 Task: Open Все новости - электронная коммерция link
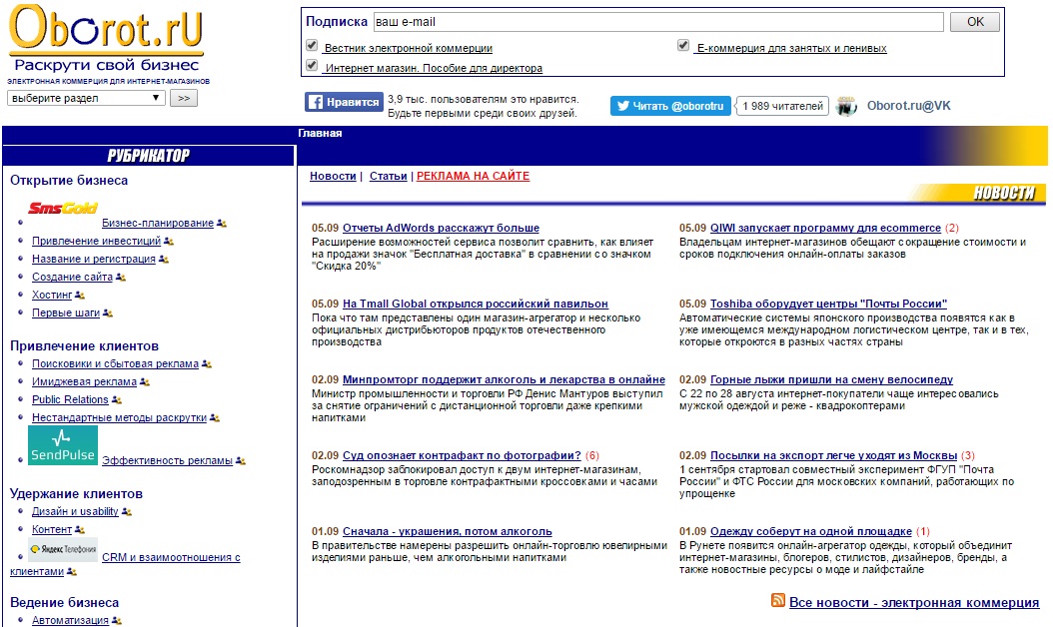tap(915, 602)
